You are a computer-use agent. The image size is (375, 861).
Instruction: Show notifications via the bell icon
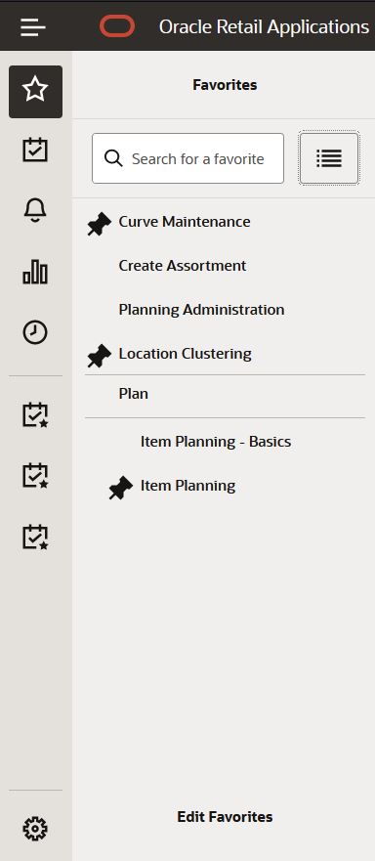coord(36,210)
